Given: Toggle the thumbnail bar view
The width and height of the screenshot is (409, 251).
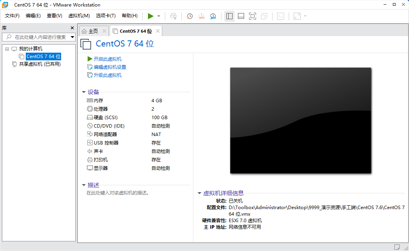Looking at the screenshot, I should click(x=241, y=16).
